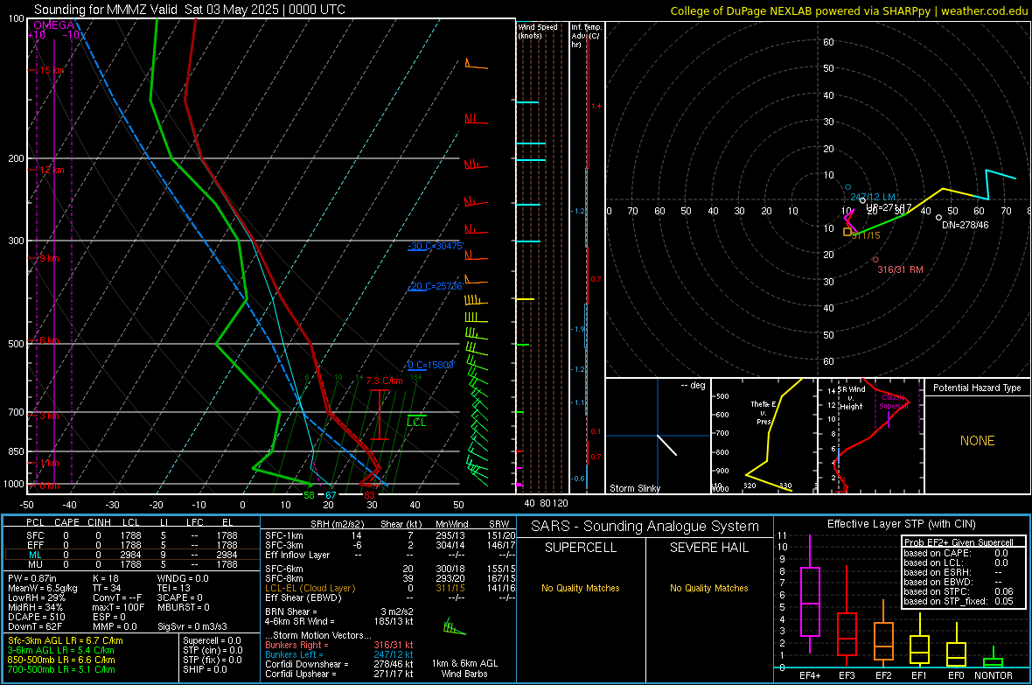1032x685 pixels.
Task: Click the MeanW = 6.5g/kg value
Action: click(42, 588)
